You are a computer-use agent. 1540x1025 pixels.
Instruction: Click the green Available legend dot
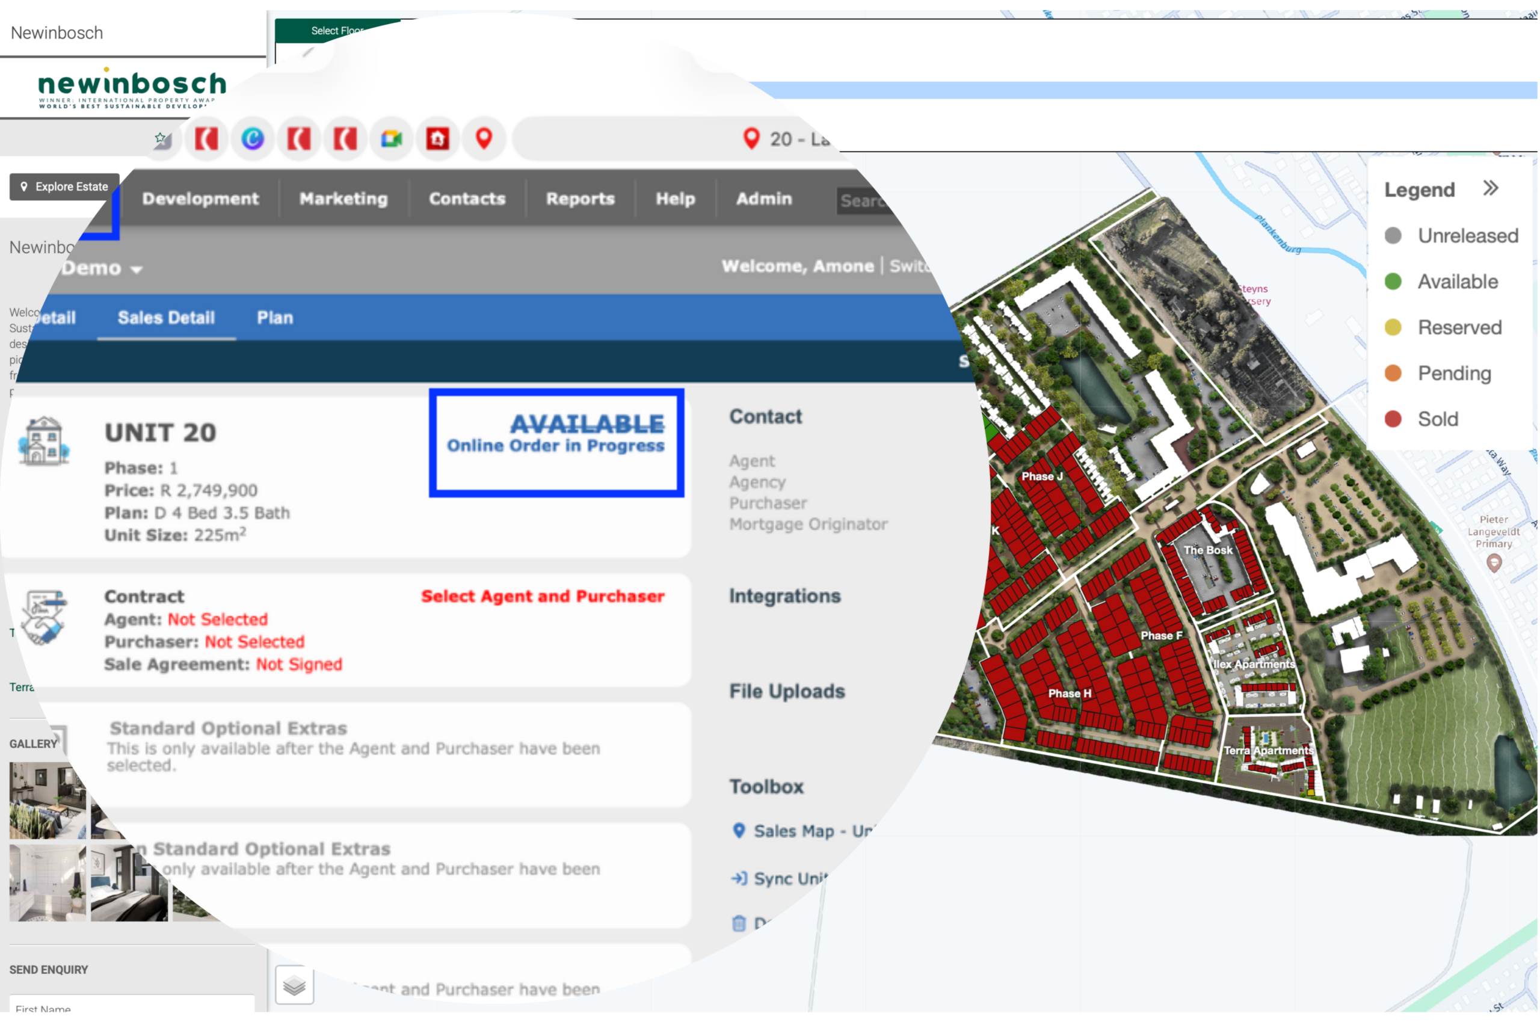click(1393, 282)
